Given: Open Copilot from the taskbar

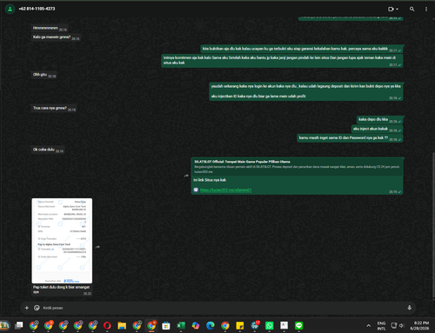Looking at the screenshot, I should click(x=196, y=325).
